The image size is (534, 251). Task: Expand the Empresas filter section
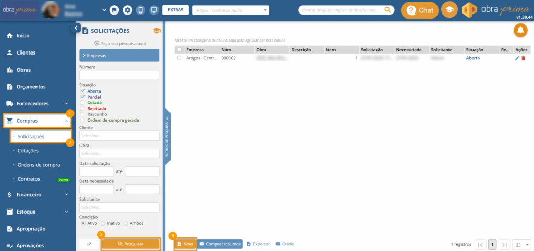[x=119, y=55]
